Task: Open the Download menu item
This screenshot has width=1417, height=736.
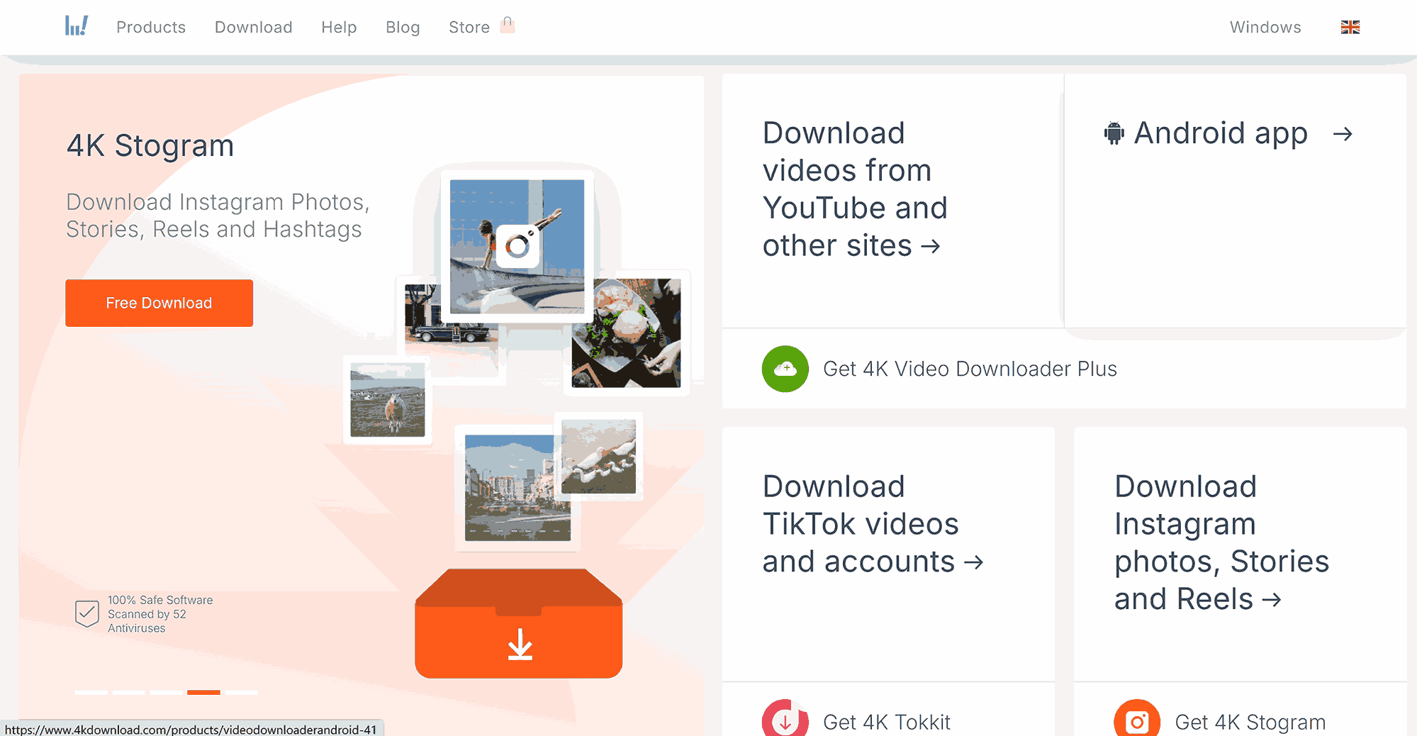Action: pos(253,27)
